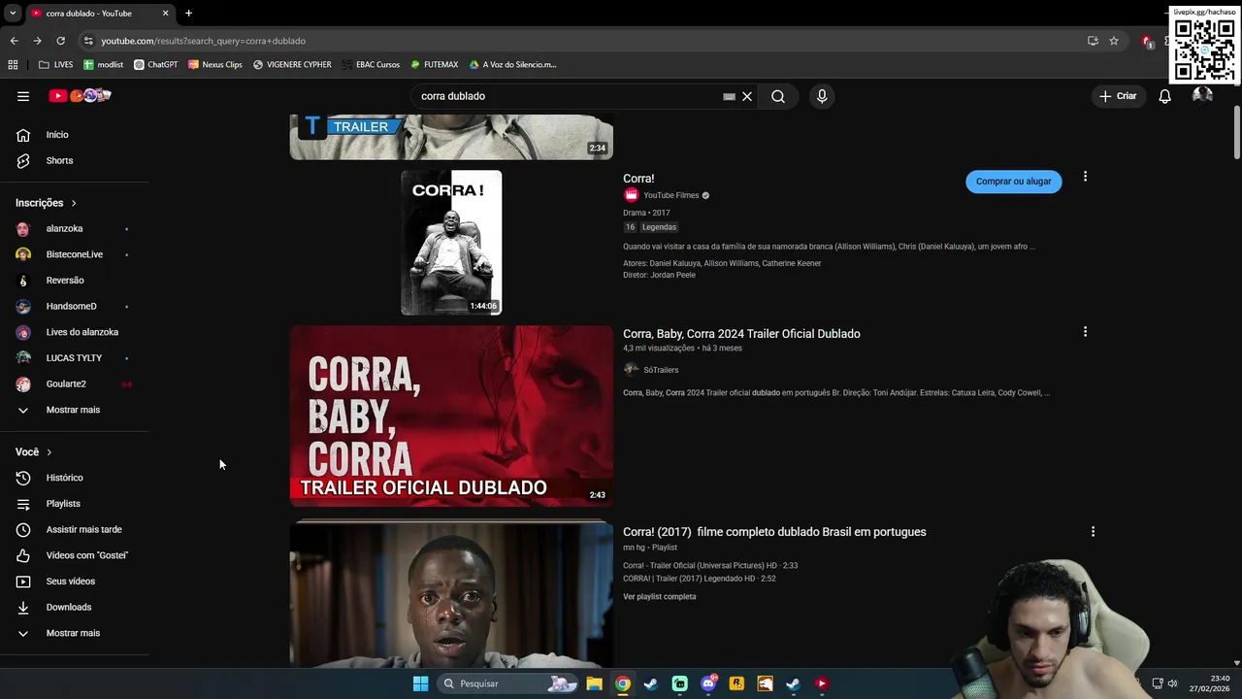Click the magnifier search button
This screenshot has height=699, width=1242.
click(x=778, y=96)
